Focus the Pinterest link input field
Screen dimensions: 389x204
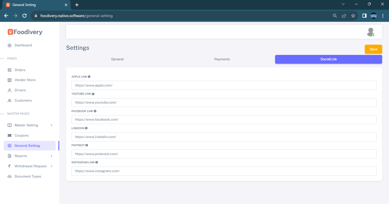pos(224,154)
